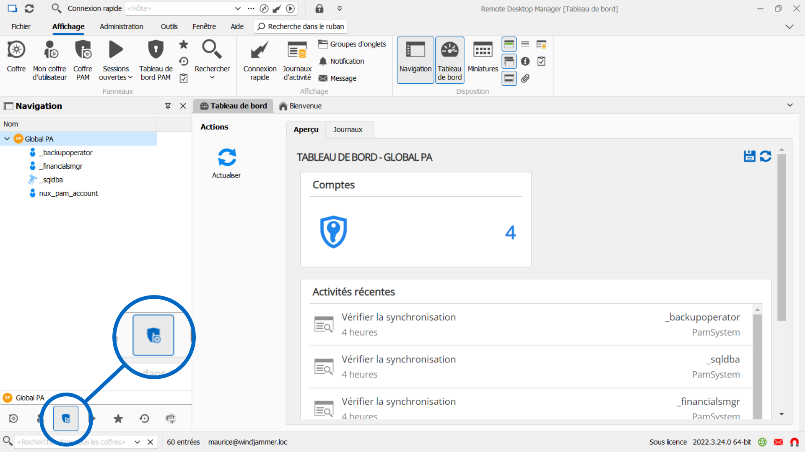Click the Connexion rapide ribbon icon
Image resolution: width=805 pixels, height=452 pixels.
coord(260,50)
